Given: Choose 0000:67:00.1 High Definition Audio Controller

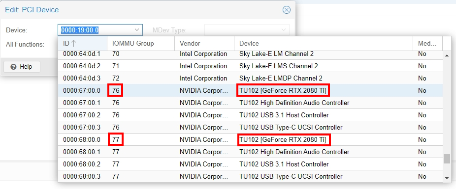Looking at the screenshot, I should 250,103.
